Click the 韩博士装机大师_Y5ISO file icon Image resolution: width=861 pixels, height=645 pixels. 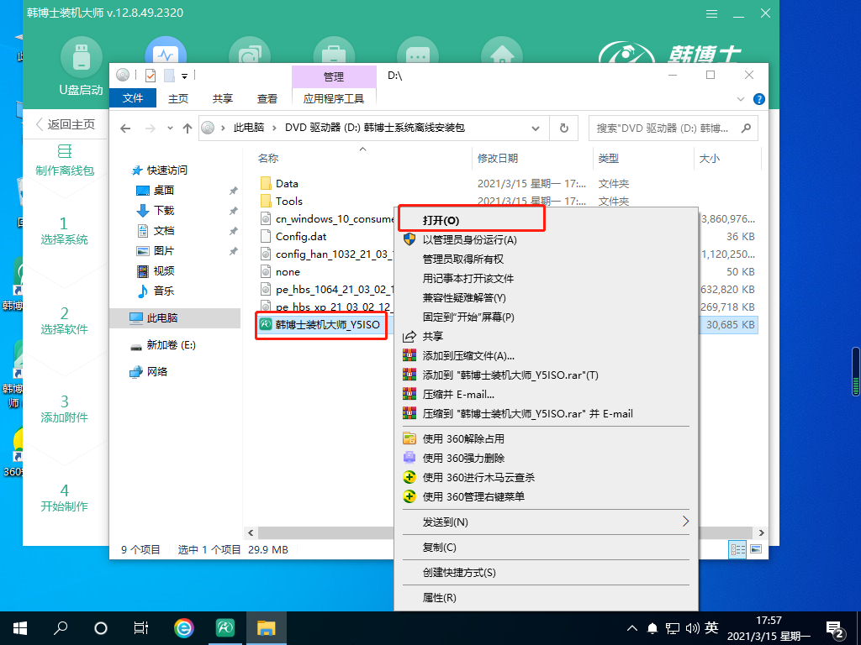pos(266,324)
